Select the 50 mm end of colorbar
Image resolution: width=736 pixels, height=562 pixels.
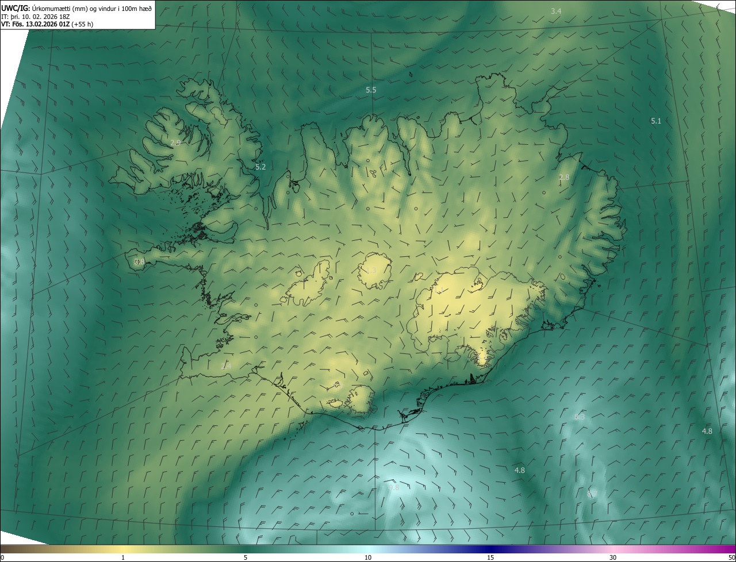pos(731,557)
